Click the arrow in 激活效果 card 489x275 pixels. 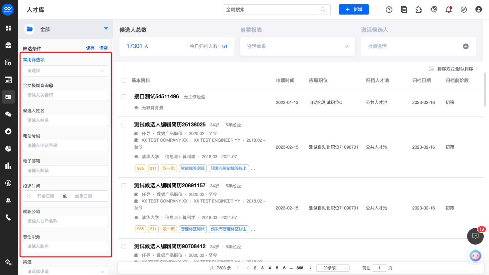point(346,46)
